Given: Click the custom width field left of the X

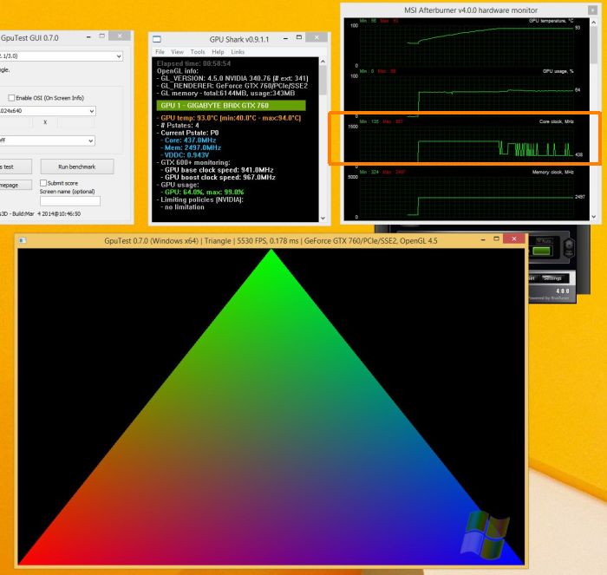Looking at the screenshot, I should click(16, 122).
